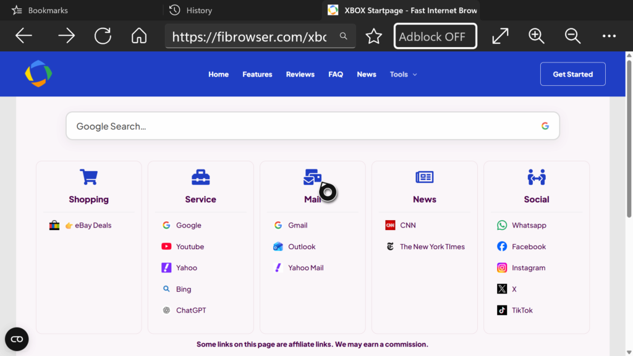Open the FAQ nav item
633x356 pixels.
point(336,74)
